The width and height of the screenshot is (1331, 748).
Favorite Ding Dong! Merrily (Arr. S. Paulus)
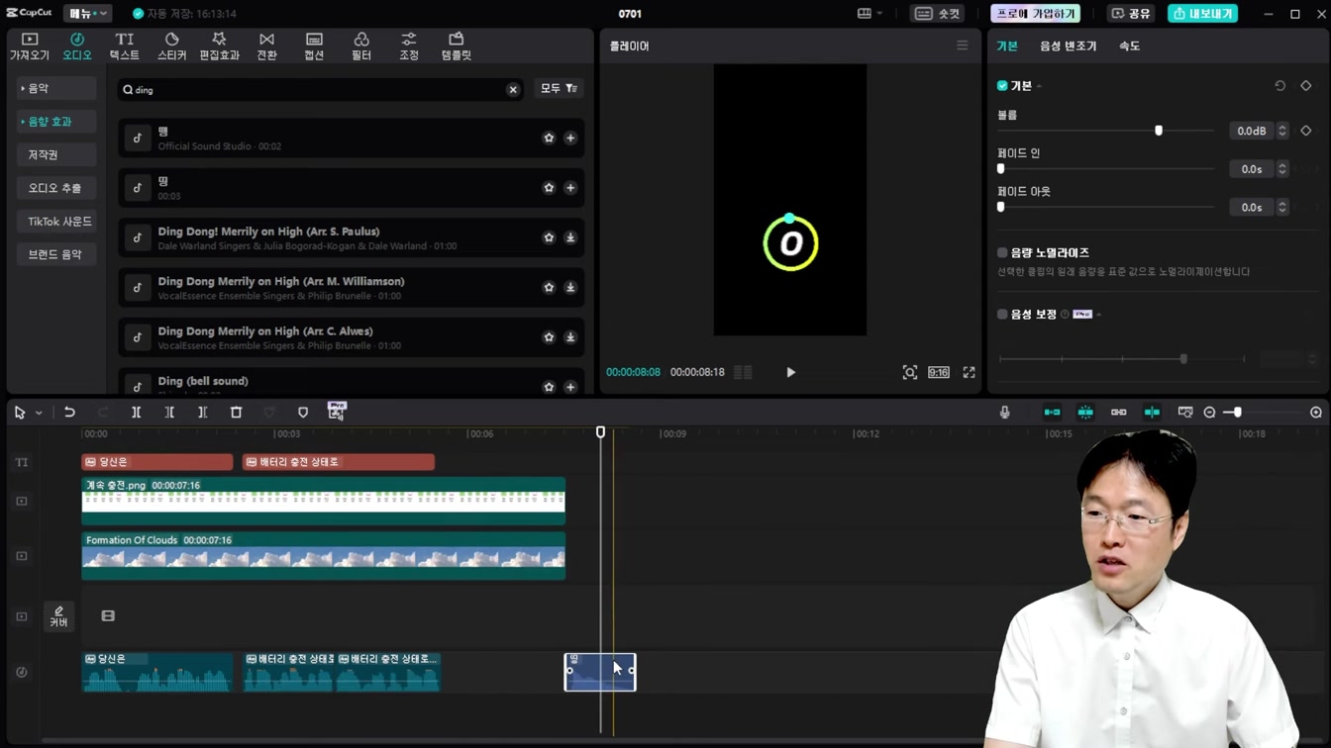[549, 237]
